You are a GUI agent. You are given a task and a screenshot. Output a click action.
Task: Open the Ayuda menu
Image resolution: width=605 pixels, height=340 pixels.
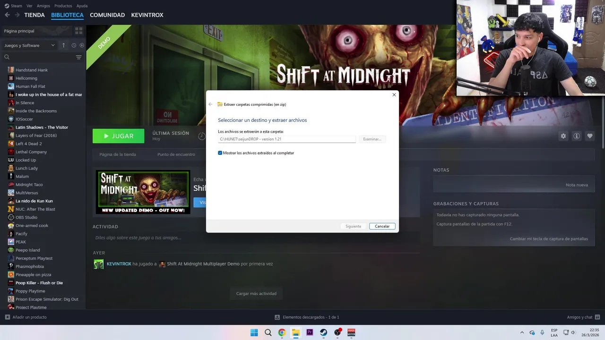click(82, 6)
